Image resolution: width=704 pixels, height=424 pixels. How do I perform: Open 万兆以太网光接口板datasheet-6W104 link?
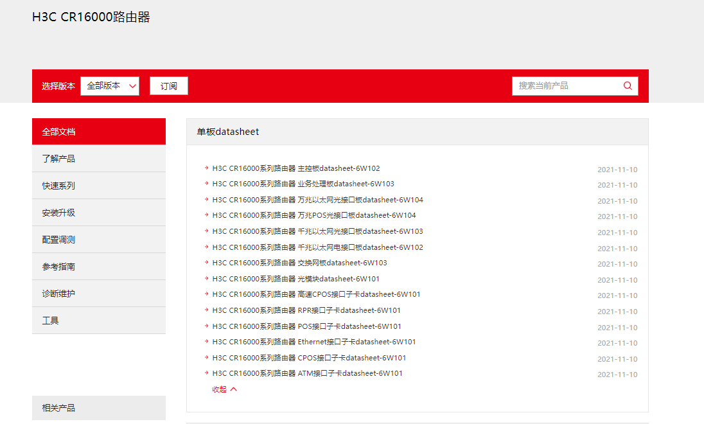pyautogui.click(x=317, y=200)
